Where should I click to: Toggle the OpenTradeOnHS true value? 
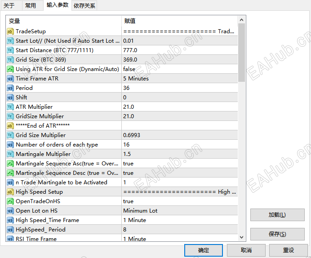180,201
